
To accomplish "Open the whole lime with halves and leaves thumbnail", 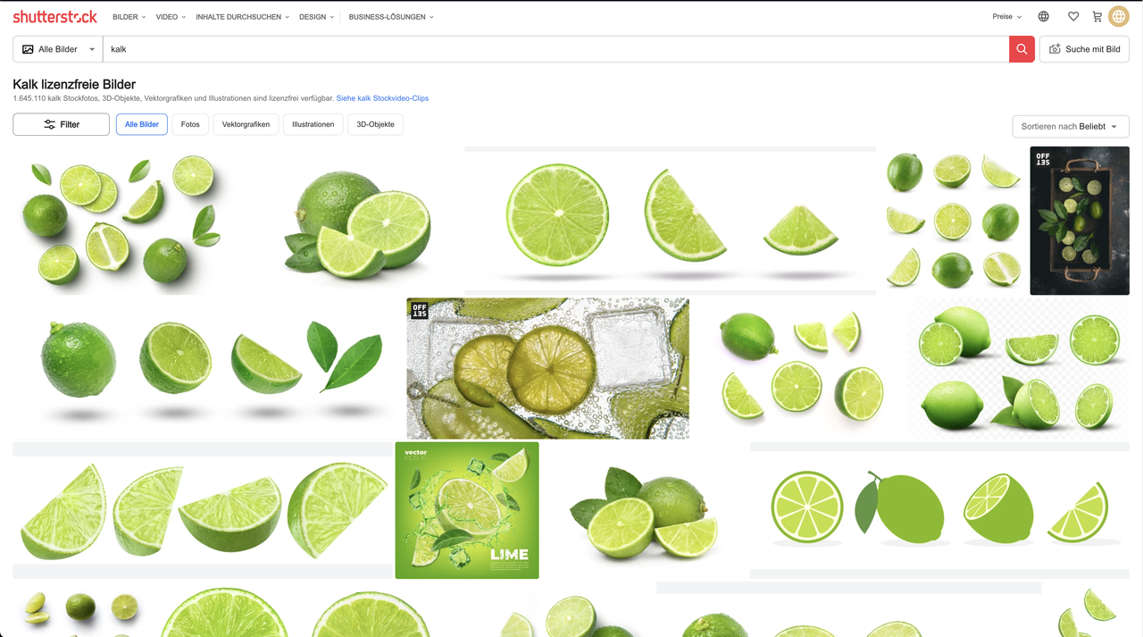I will [349, 221].
